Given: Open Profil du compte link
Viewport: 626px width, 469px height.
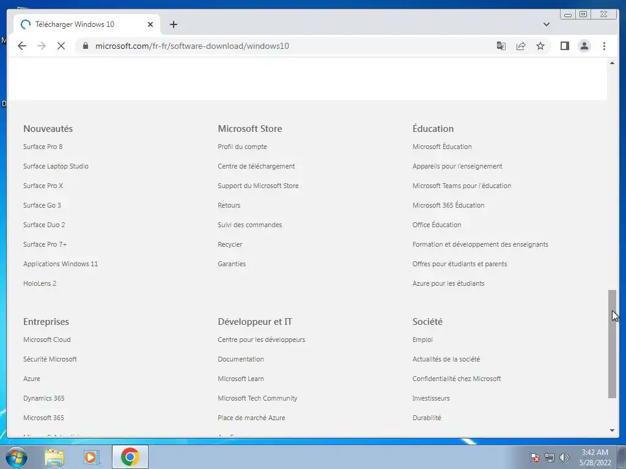Looking at the screenshot, I should click(242, 147).
